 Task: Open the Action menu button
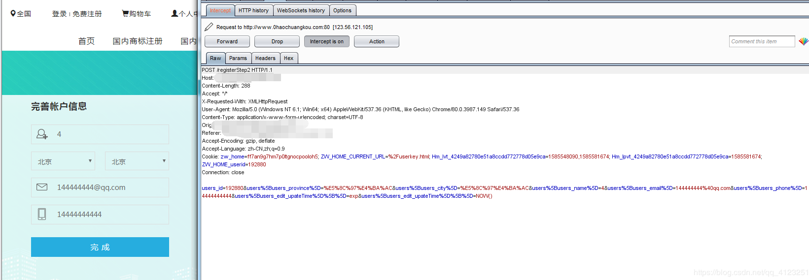pyautogui.click(x=377, y=41)
